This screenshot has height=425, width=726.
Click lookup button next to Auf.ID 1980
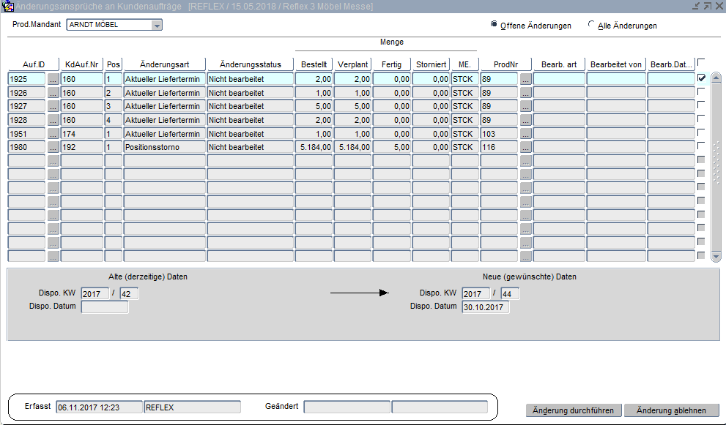(53, 148)
